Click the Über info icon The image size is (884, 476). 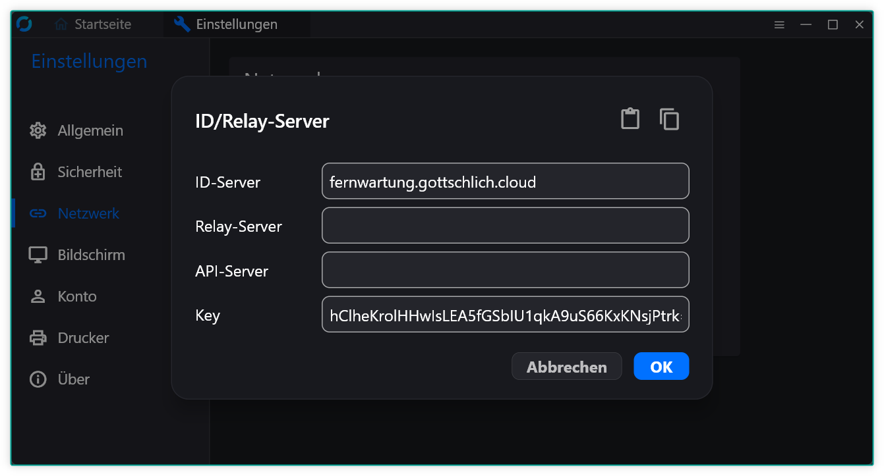coord(38,379)
